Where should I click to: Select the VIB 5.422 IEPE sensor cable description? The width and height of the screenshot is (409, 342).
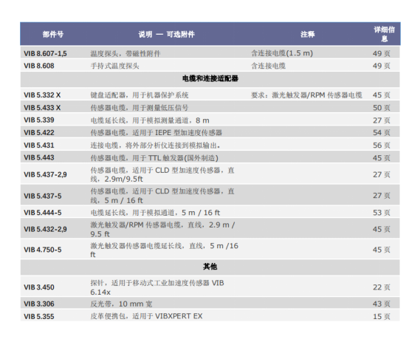(156, 133)
